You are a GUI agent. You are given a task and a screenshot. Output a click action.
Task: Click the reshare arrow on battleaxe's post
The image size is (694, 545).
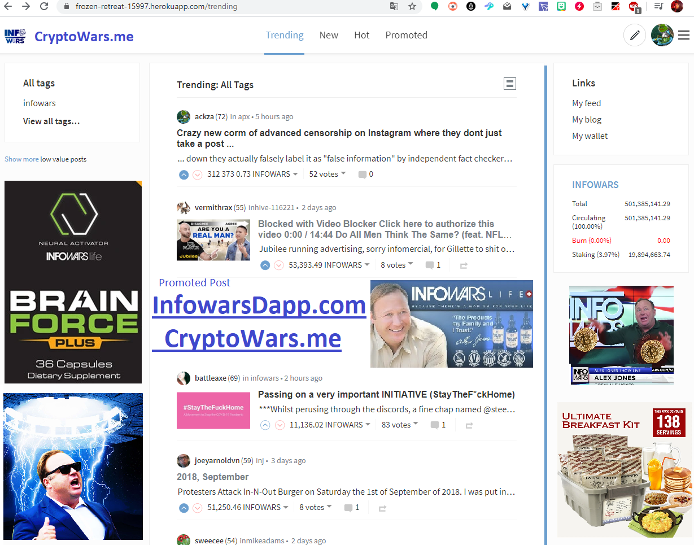point(469,425)
